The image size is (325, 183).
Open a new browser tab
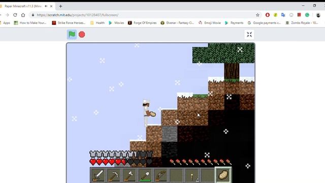(60, 6)
